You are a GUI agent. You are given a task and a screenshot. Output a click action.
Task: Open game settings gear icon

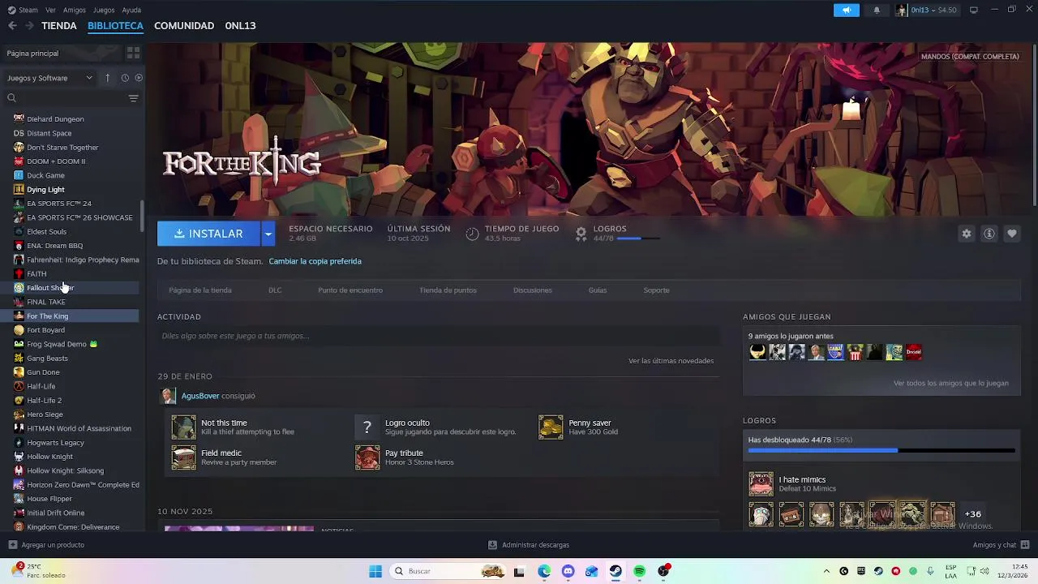click(x=967, y=234)
